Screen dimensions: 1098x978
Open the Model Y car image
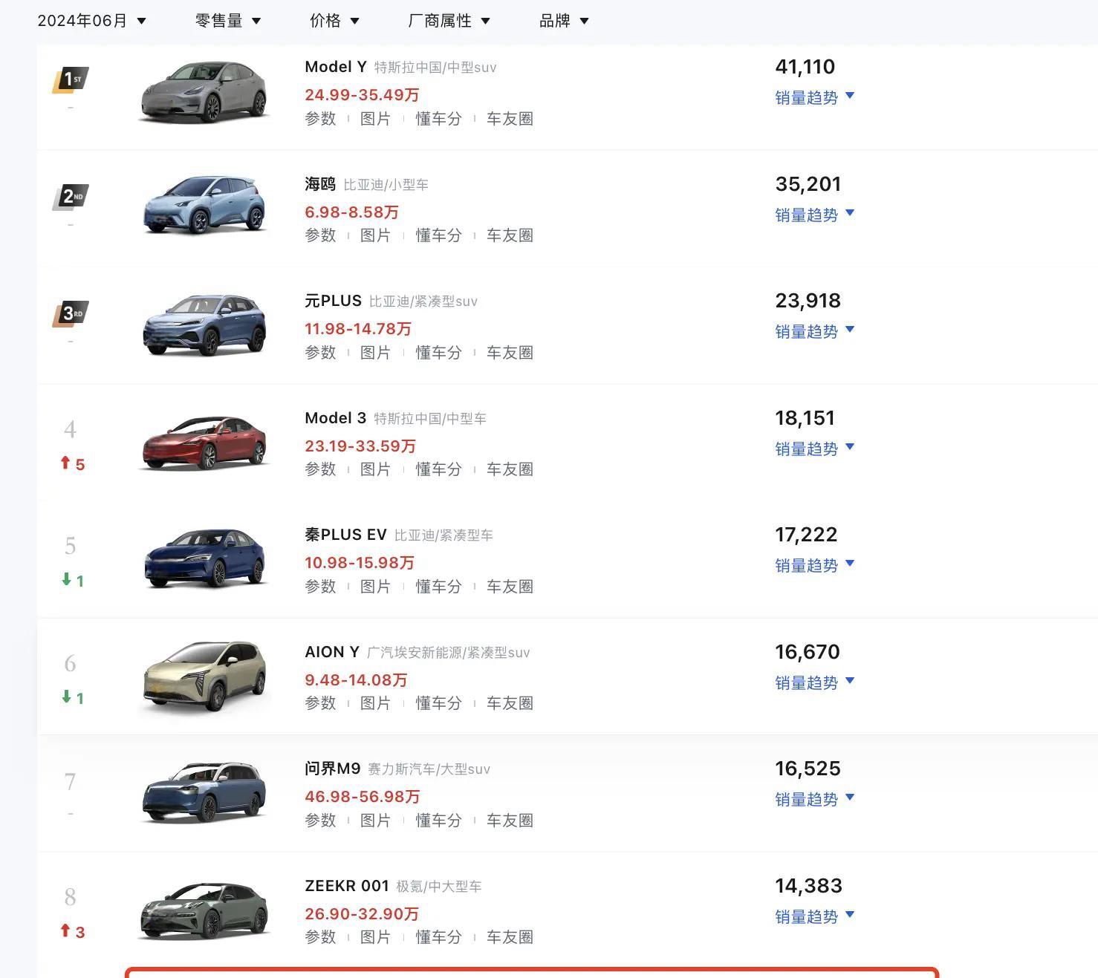click(204, 92)
